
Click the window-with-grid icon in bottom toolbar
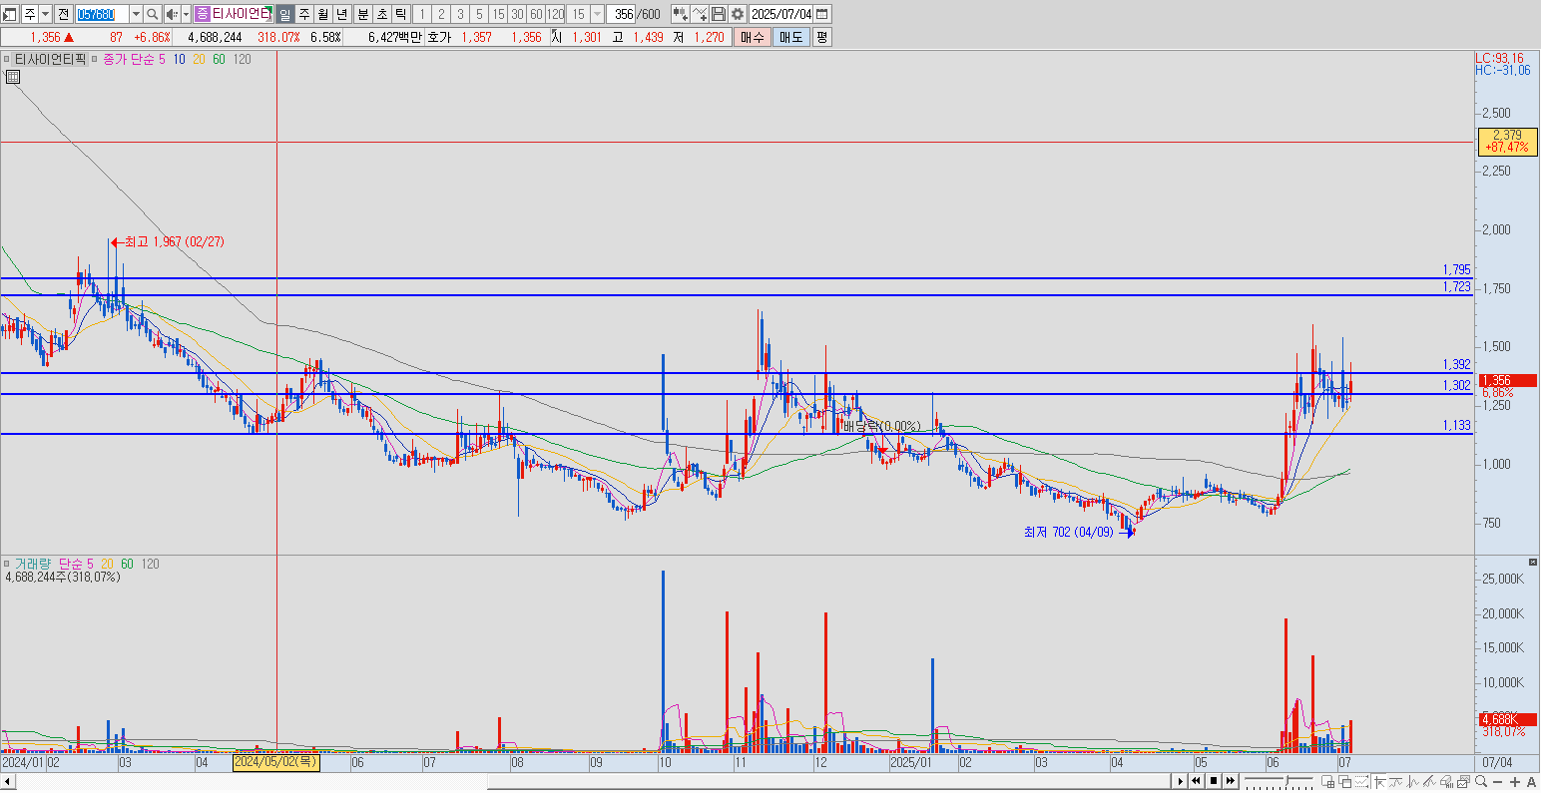[1328, 781]
